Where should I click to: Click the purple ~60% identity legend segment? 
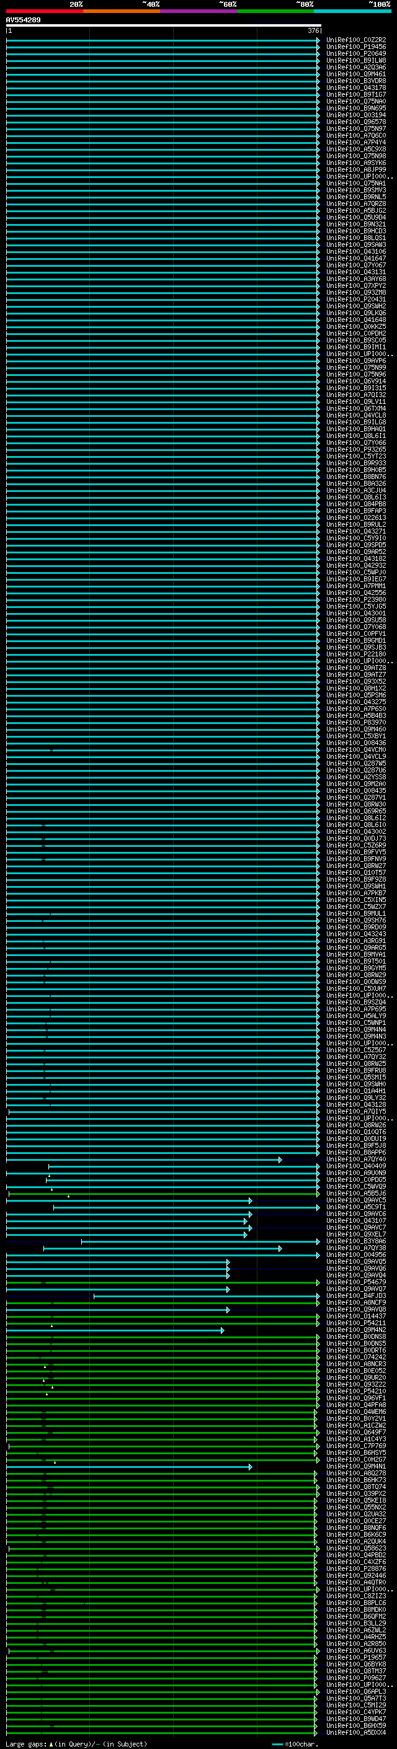[198, 11]
